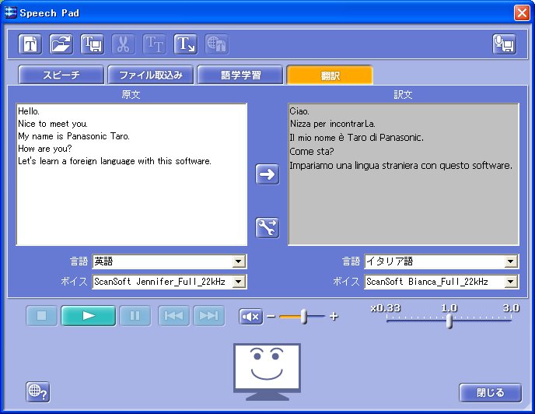Open the ファイル取込み tab

[x=151, y=75]
